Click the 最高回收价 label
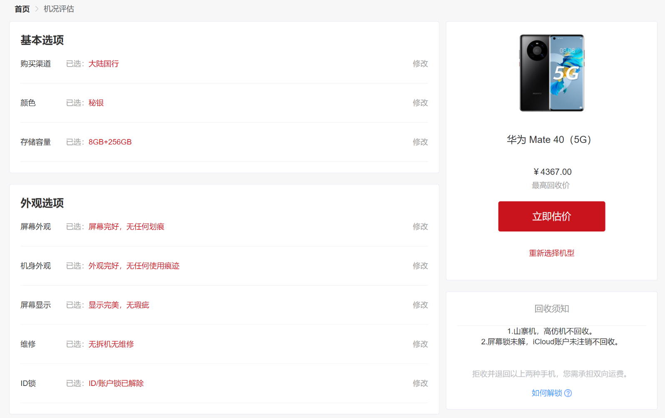The image size is (665, 418). click(550, 185)
